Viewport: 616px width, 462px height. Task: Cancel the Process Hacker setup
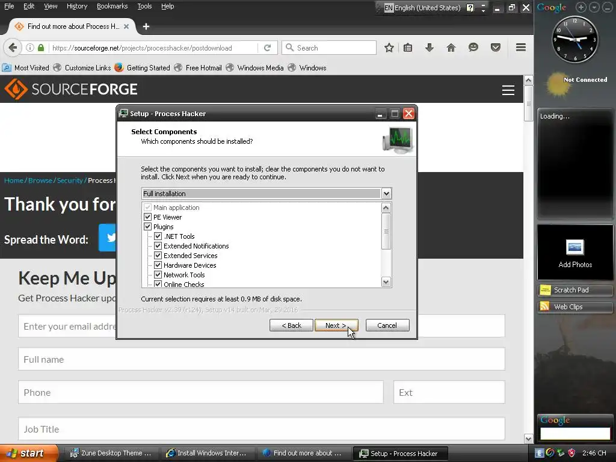387,325
